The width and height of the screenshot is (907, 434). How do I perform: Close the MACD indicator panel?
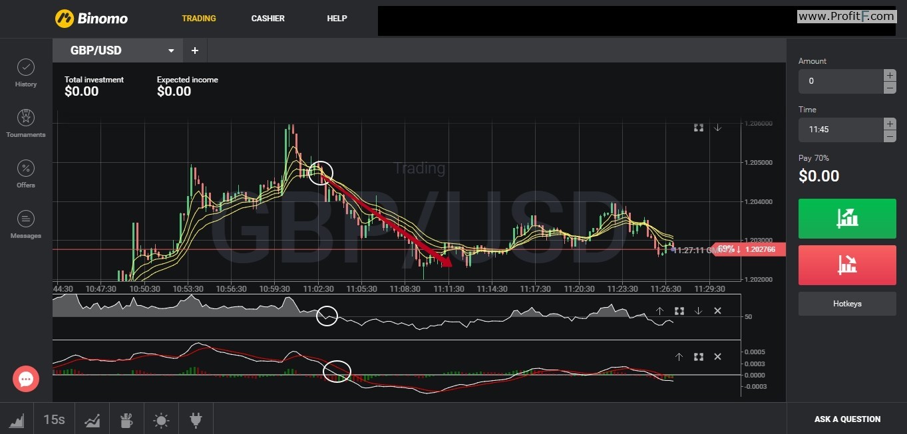[717, 357]
